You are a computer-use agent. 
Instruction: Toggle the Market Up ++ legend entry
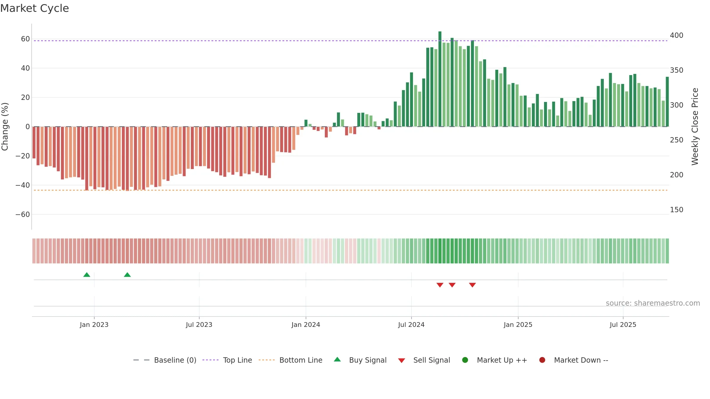click(x=494, y=360)
